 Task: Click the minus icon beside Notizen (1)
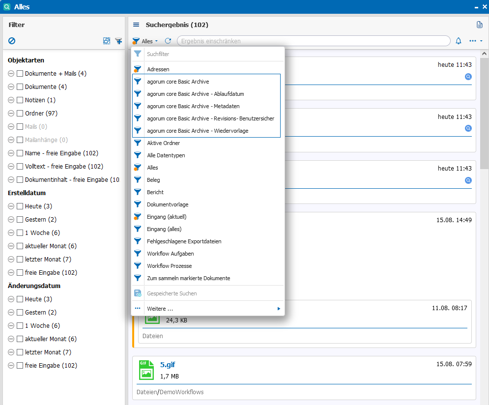tap(11, 100)
